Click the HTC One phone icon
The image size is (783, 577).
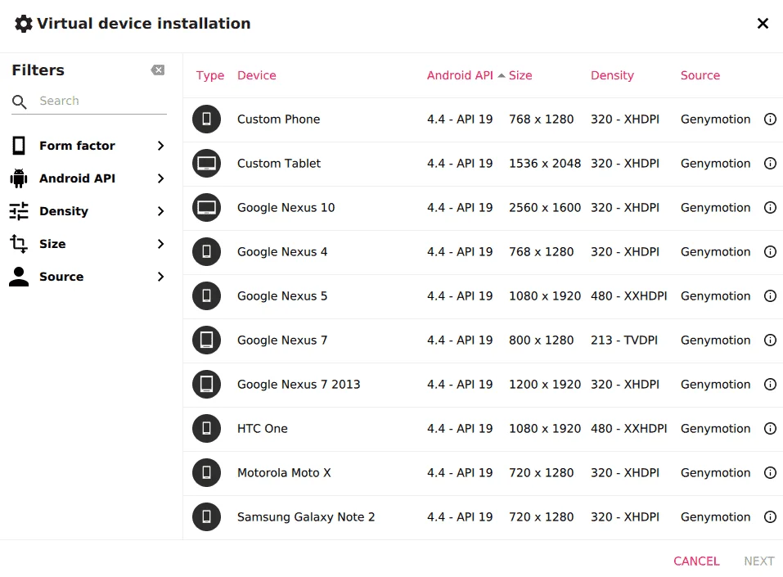coord(206,428)
